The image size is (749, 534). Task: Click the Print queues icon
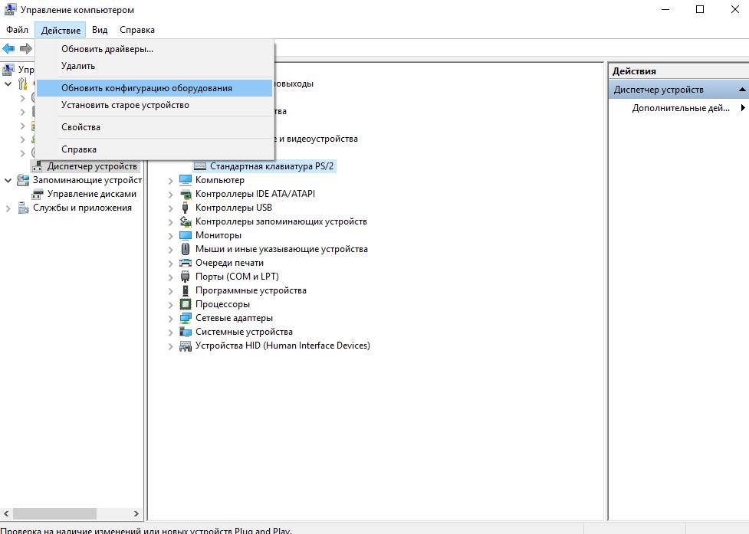point(186,263)
